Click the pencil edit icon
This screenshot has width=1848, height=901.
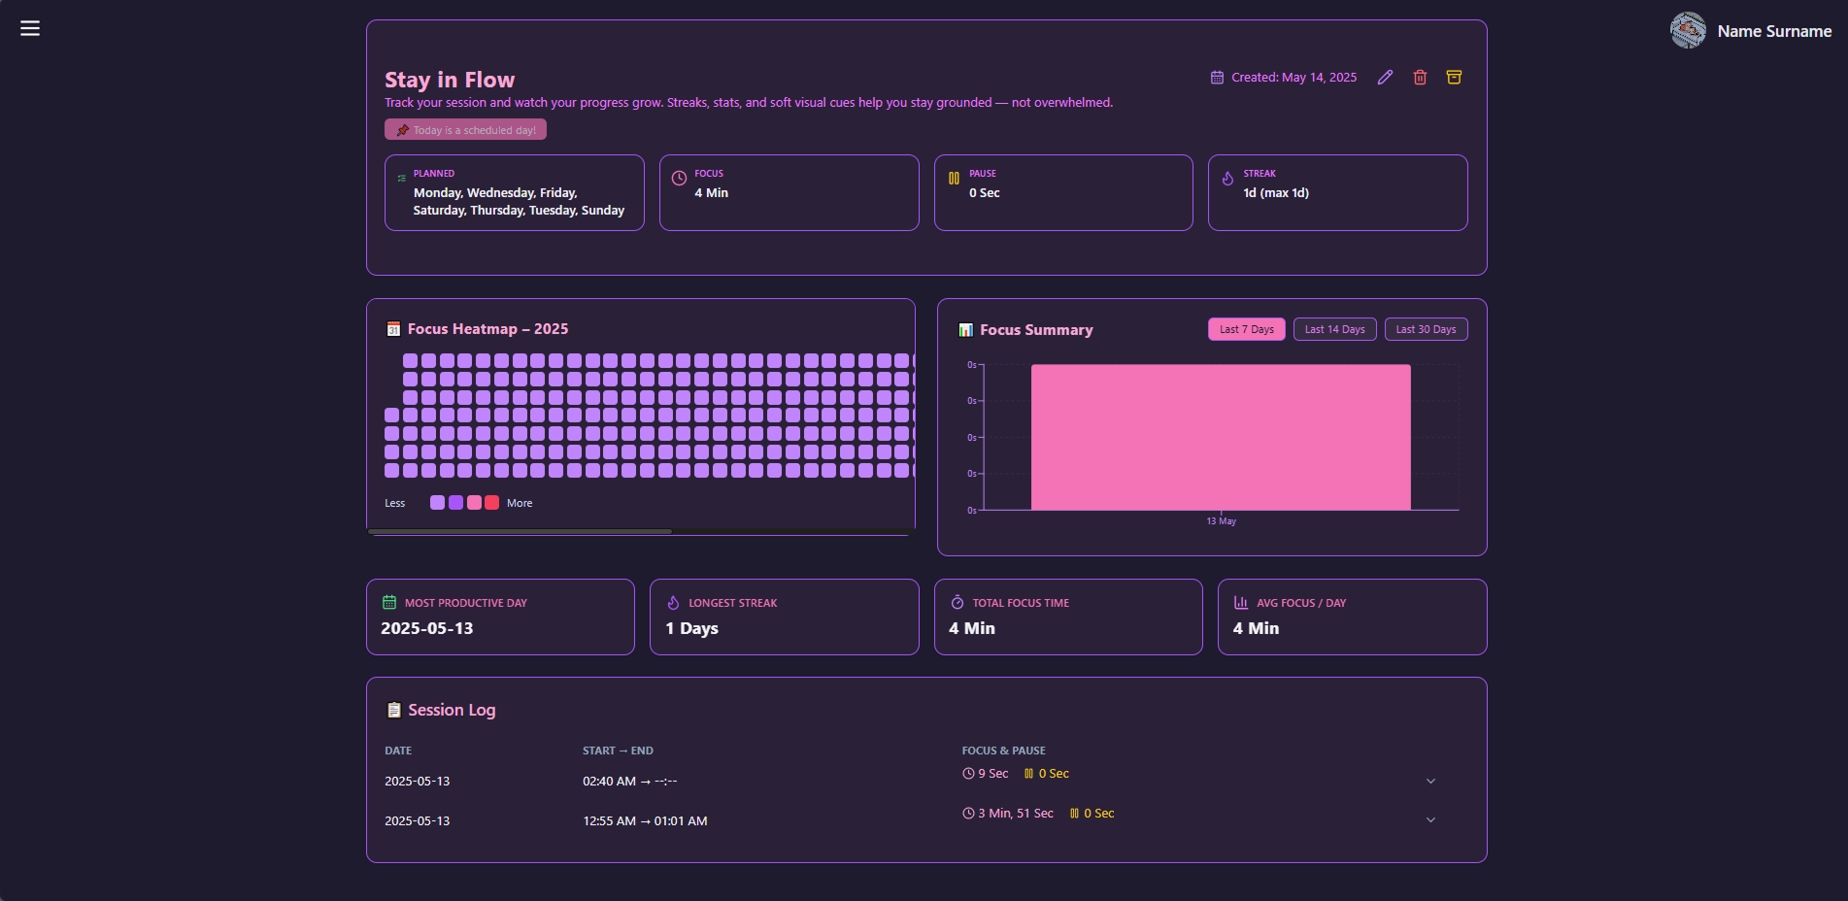tap(1385, 78)
